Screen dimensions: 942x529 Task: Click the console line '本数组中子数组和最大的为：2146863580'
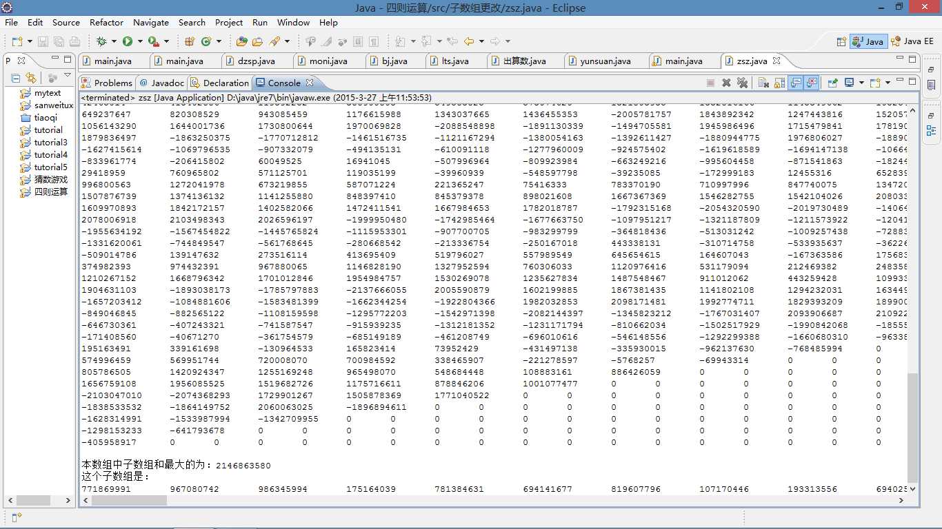176,465
